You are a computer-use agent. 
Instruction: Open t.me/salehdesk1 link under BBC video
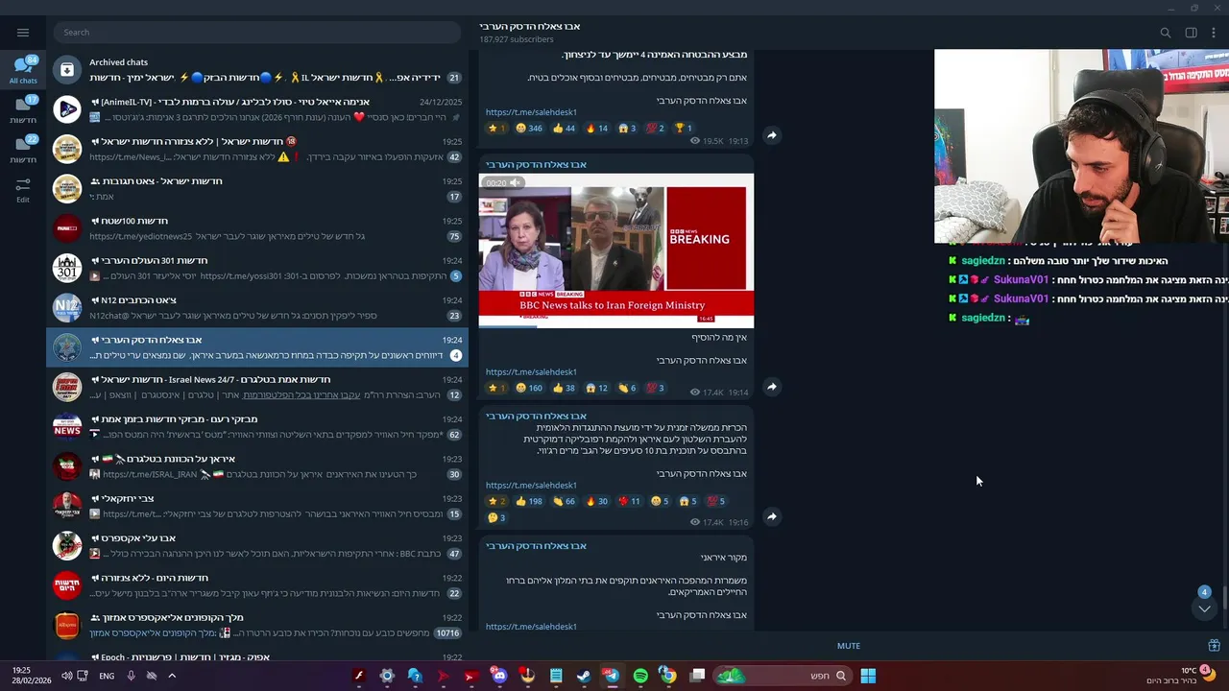click(531, 371)
